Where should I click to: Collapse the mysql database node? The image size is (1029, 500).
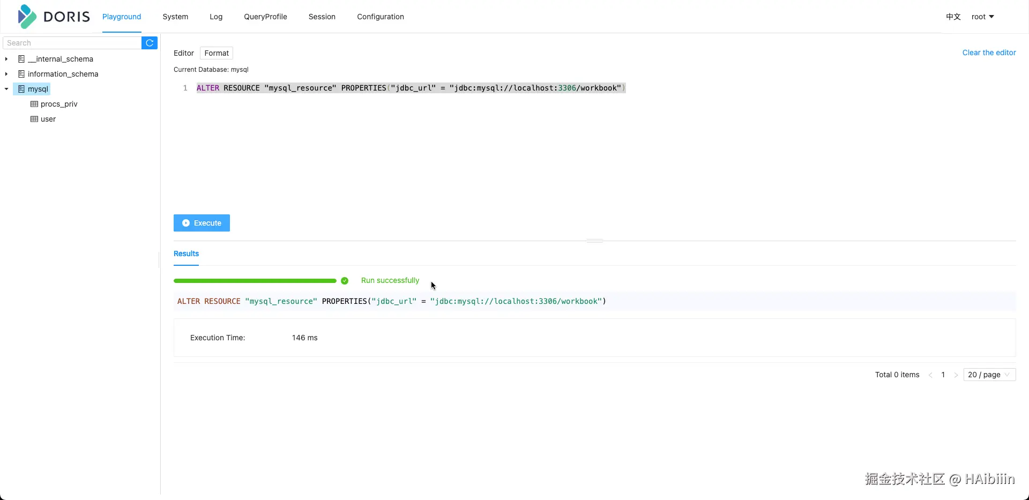pyautogui.click(x=6, y=89)
